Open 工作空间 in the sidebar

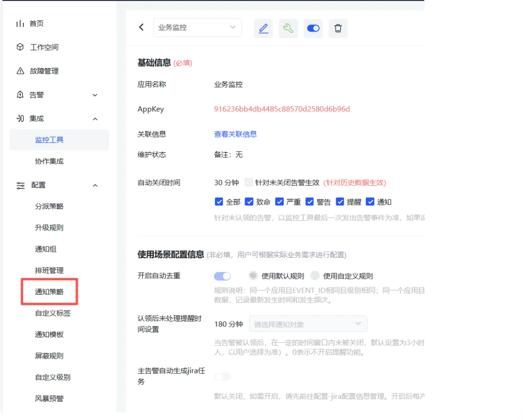tap(44, 47)
